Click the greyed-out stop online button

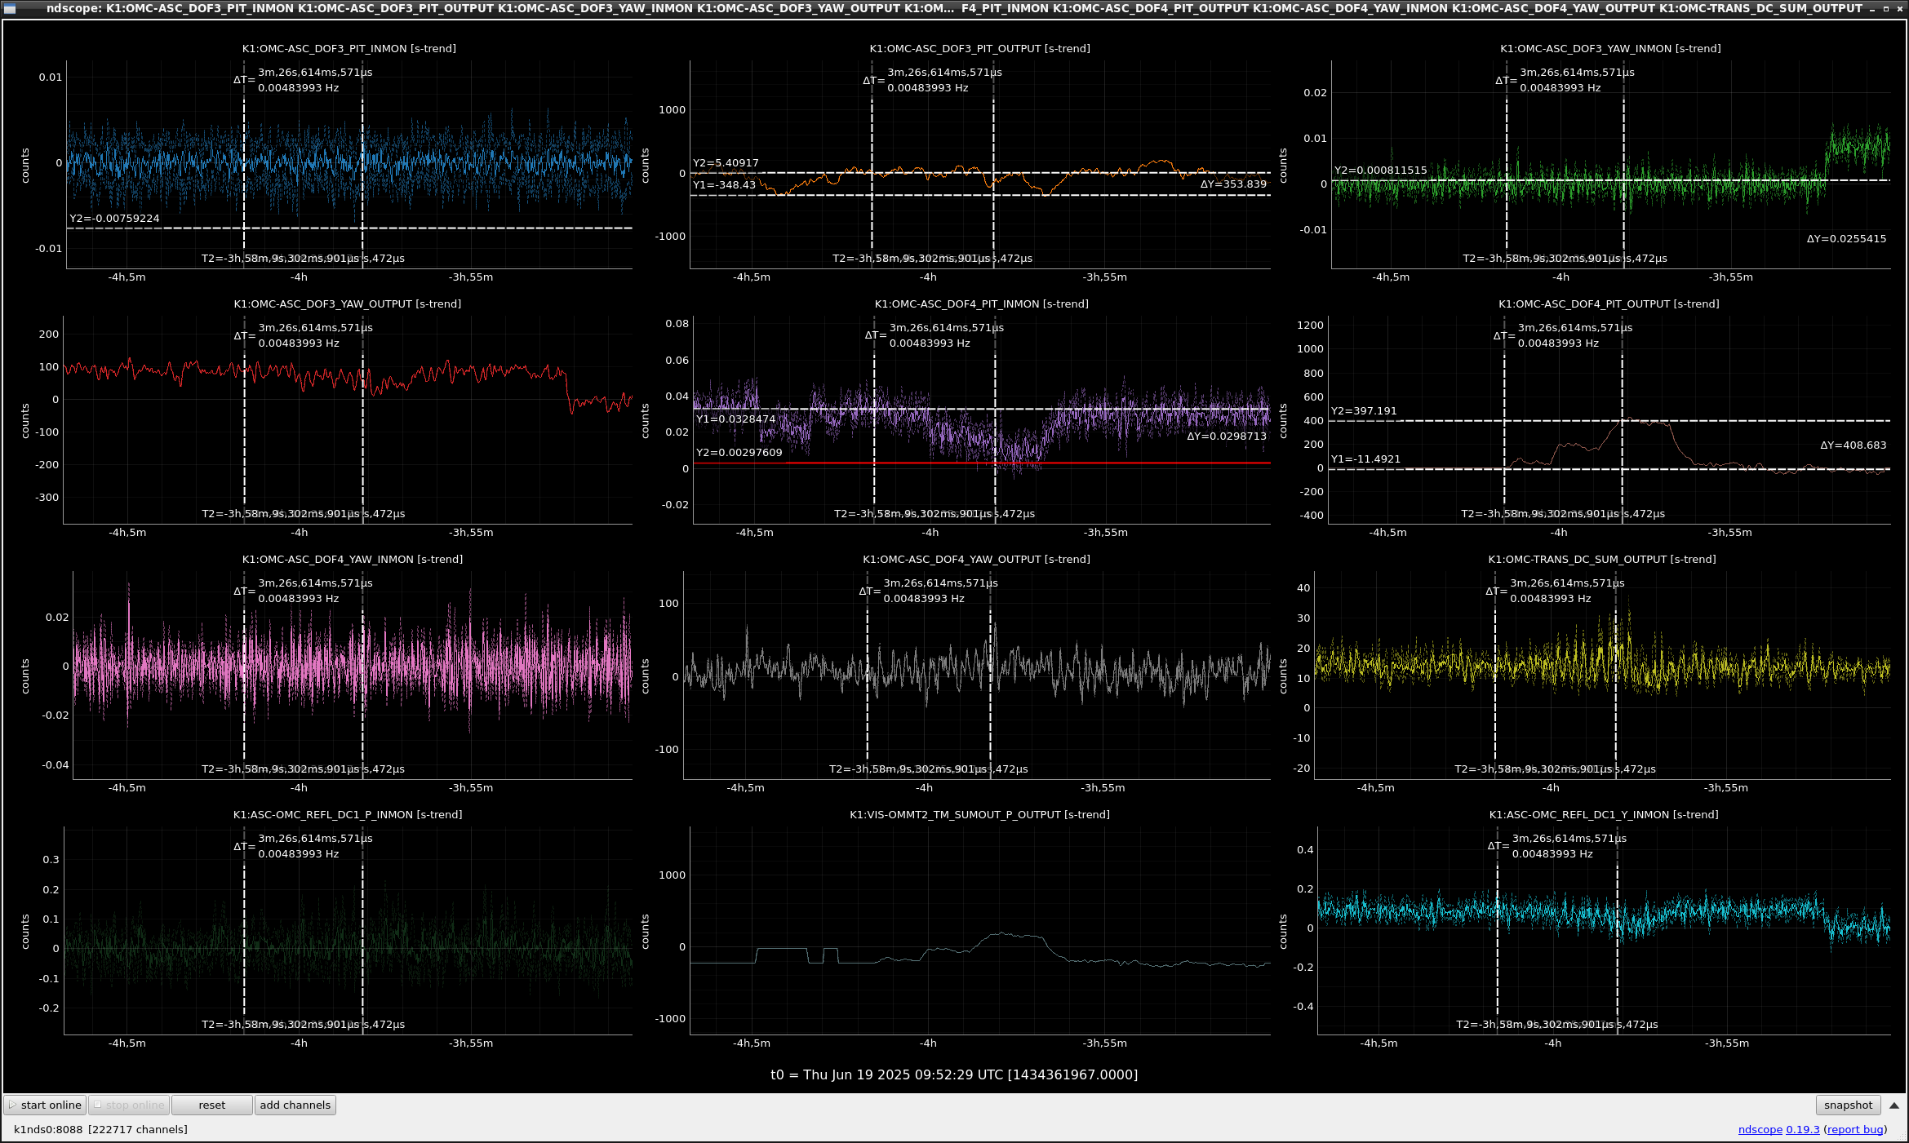click(x=129, y=1105)
